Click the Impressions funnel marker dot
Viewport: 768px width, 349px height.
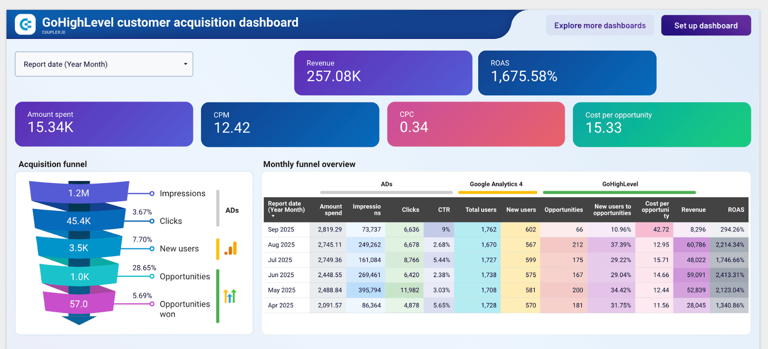click(152, 194)
